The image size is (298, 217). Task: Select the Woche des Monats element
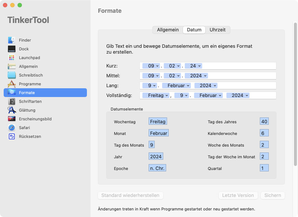click(264, 145)
